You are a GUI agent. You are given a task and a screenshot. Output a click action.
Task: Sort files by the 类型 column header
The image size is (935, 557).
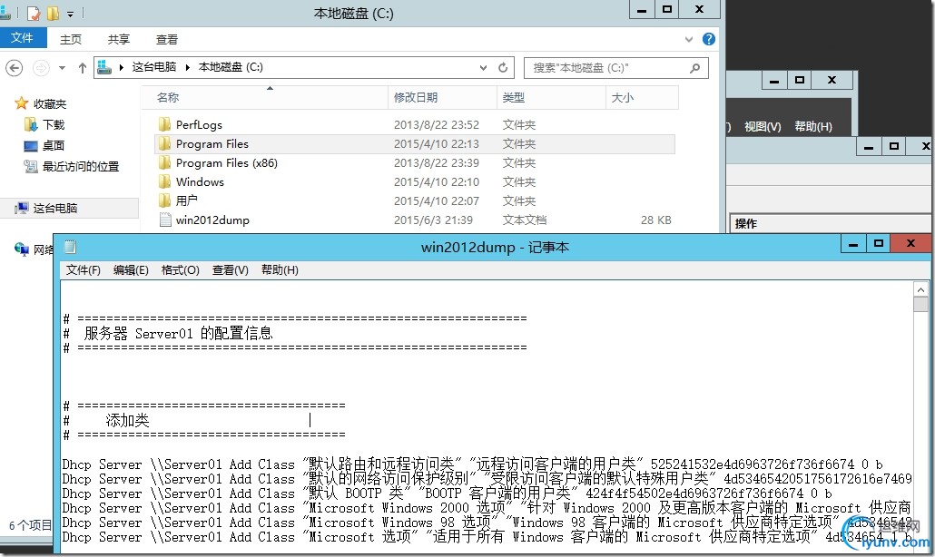click(551, 98)
